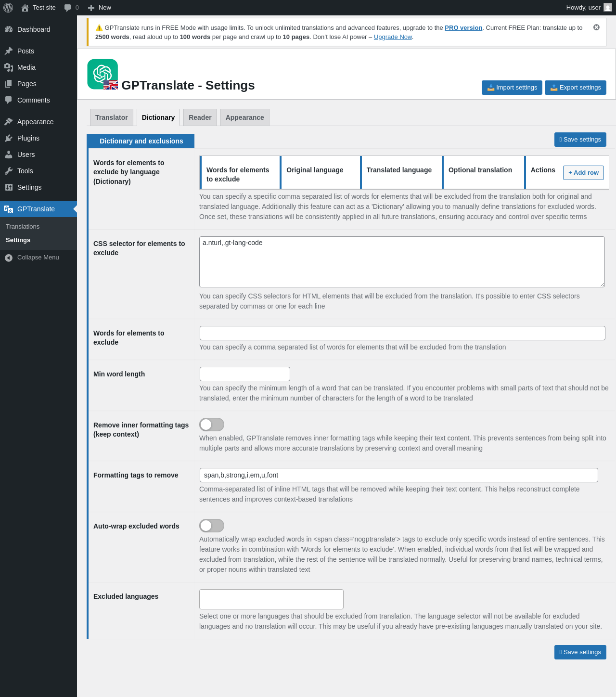Click the Media library icon

click(9, 67)
